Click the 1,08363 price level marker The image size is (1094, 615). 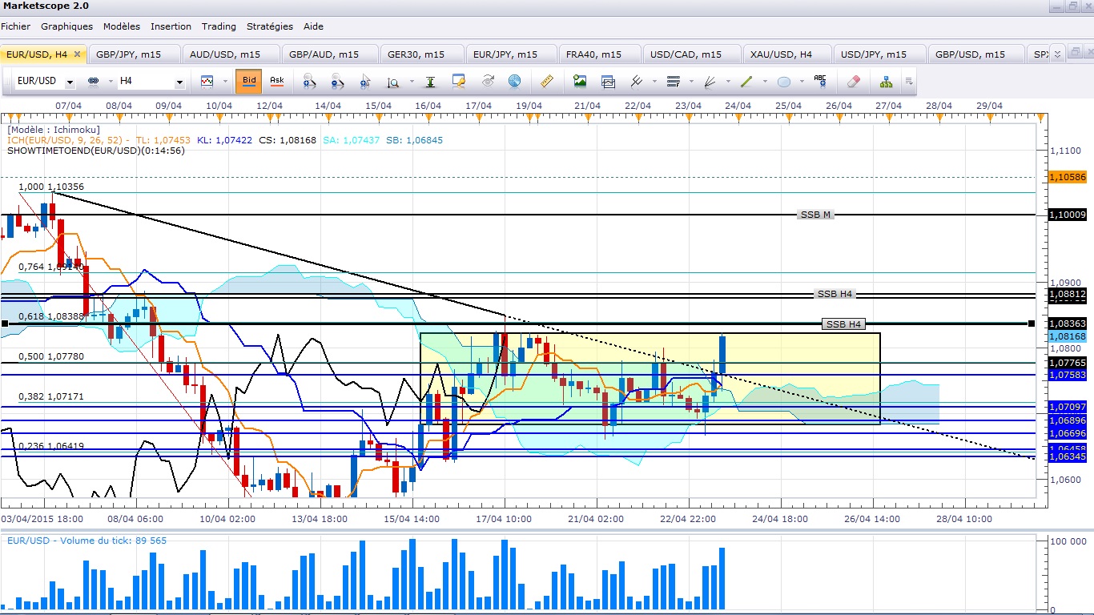1065,323
